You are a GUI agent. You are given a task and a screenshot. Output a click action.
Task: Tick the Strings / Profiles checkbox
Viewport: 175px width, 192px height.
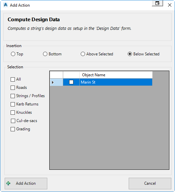13,96
